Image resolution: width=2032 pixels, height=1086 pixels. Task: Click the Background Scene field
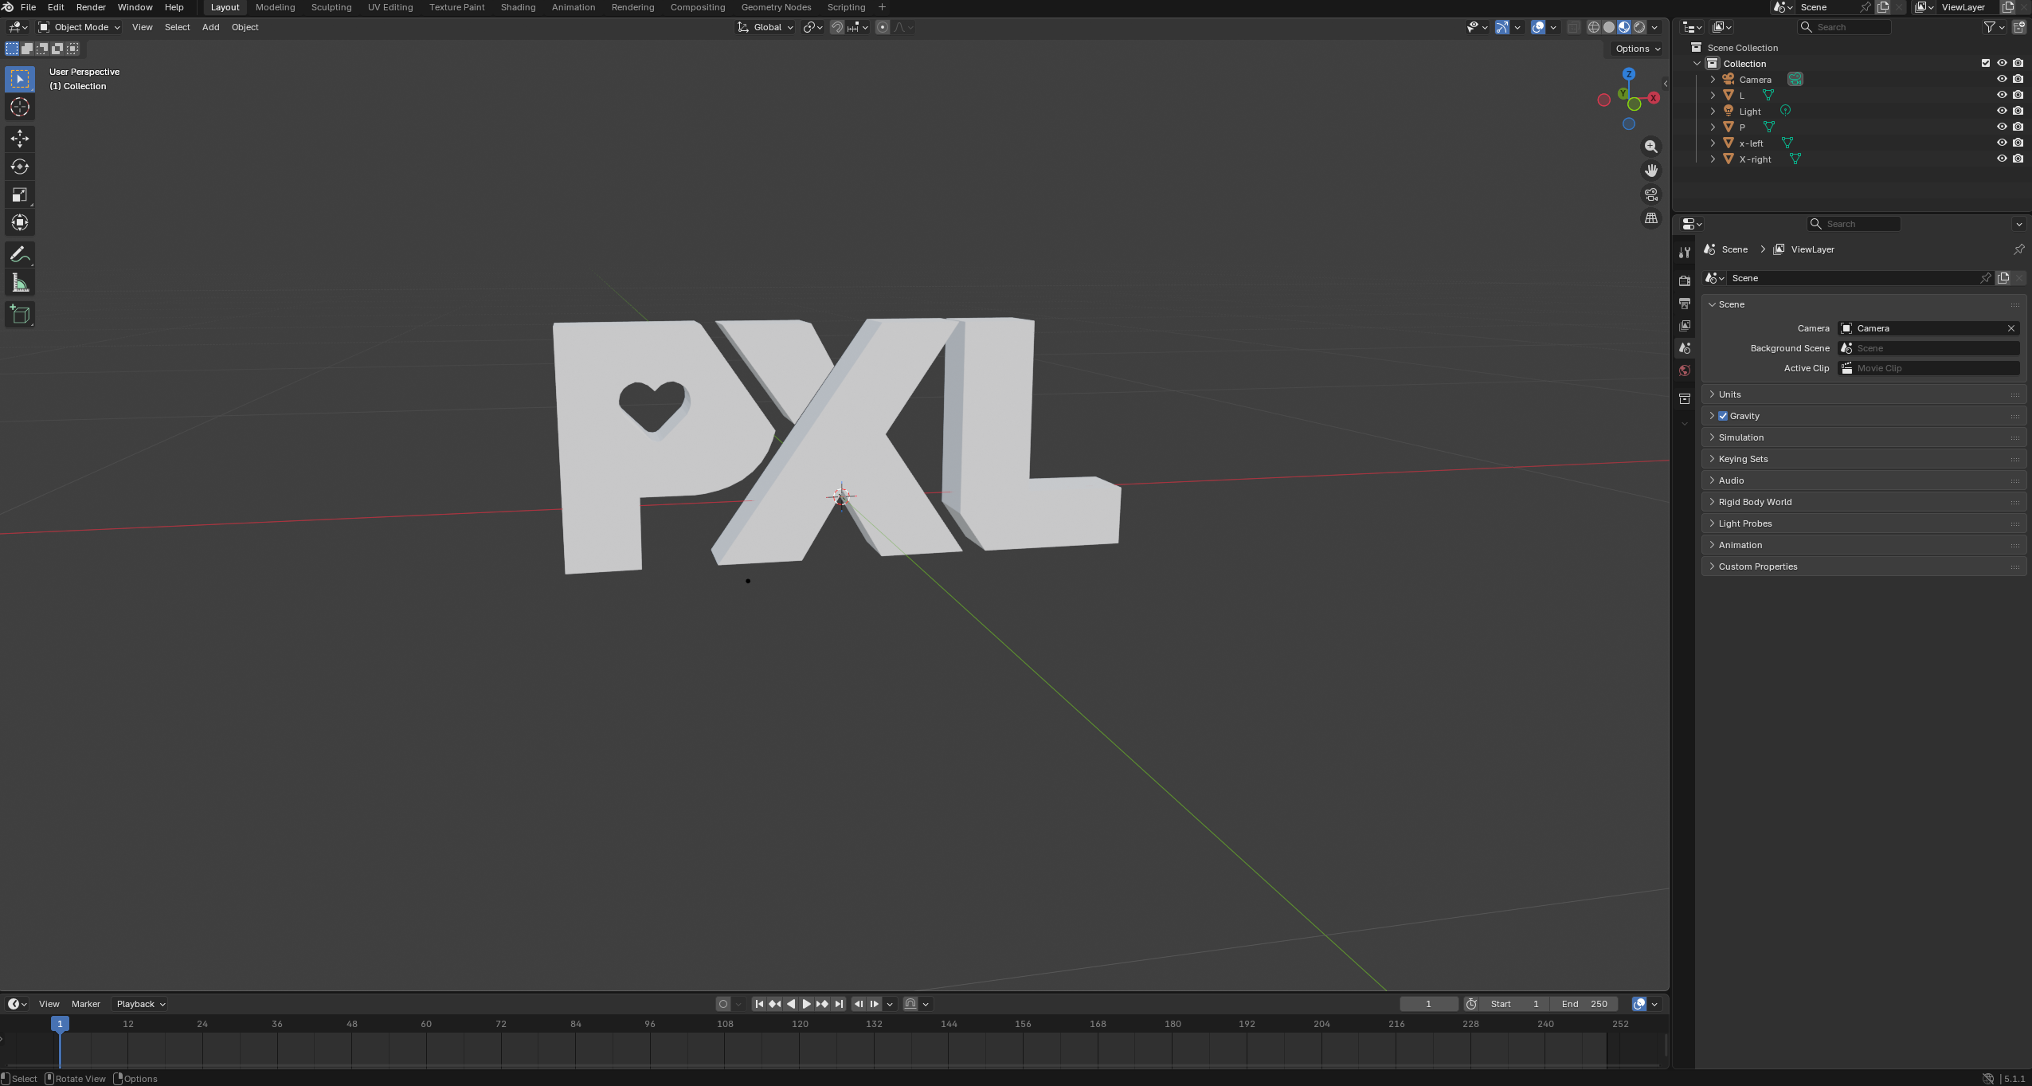point(1928,348)
